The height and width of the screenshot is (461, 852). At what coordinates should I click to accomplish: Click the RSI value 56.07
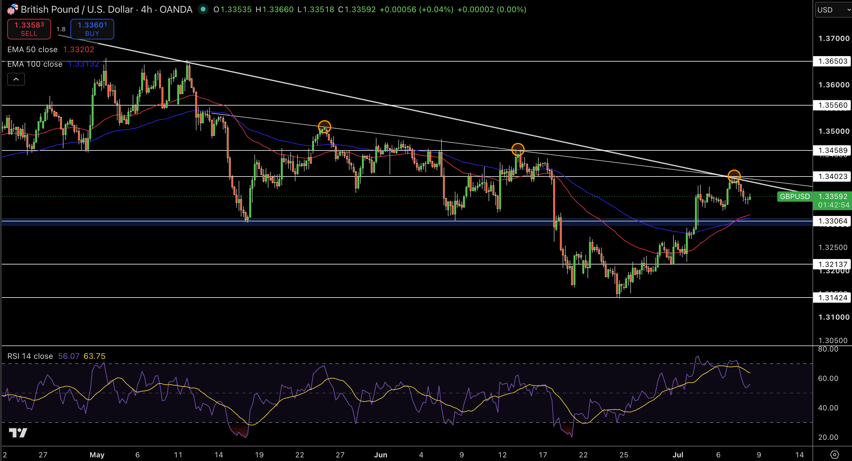click(x=69, y=356)
